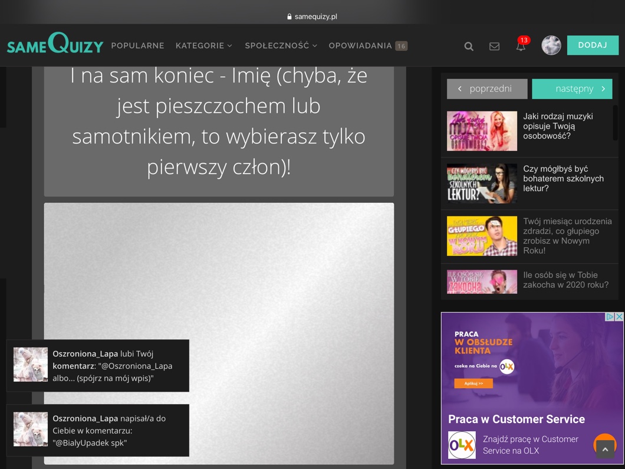Select the birth month New Year quiz thumbnail
This screenshot has height=469, width=625.
click(482, 236)
